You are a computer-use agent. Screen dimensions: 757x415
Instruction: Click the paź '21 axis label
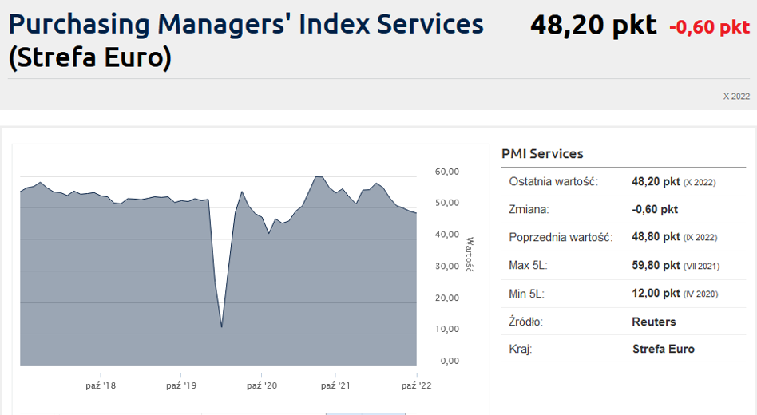335,385
